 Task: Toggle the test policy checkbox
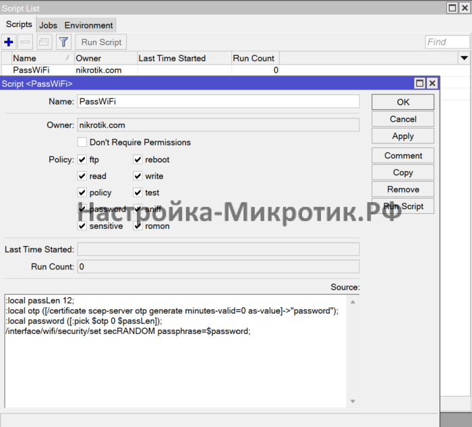click(138, 193)
